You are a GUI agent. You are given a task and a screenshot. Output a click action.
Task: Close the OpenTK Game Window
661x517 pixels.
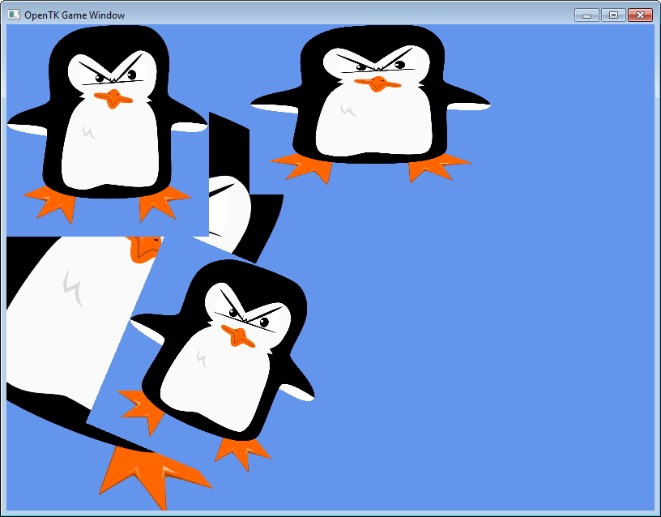point(640,15)
